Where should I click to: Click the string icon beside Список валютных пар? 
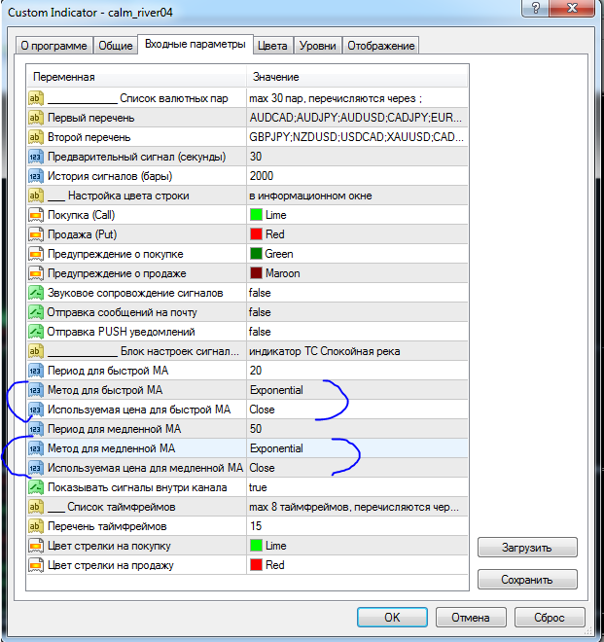click(x=36, y=98)
